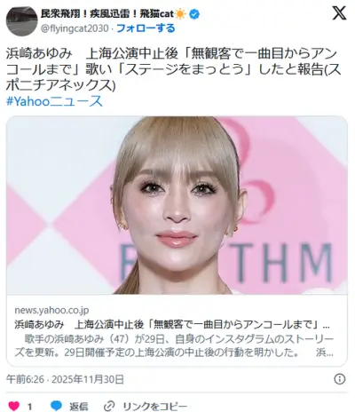Open the timestamp 午前6:26 · 2025年11月30日
Viewport: 355px width, 412px height.
coord(65,379)
